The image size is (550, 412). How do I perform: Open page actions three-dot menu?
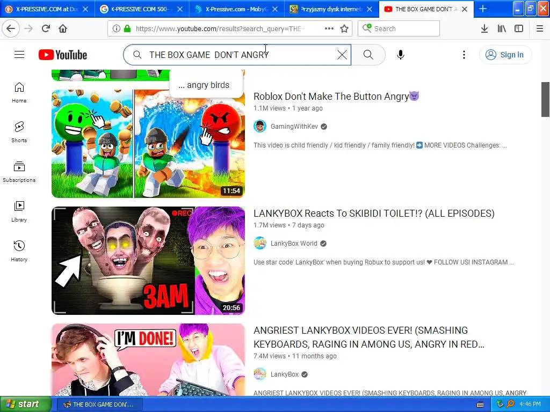[x=329, y=28]
